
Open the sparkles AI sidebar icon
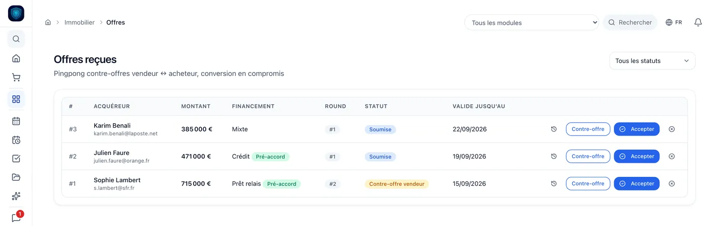tap(16, 196)
